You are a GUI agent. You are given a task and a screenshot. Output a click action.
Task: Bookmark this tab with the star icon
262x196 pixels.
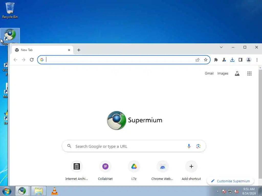pos(206,60)
